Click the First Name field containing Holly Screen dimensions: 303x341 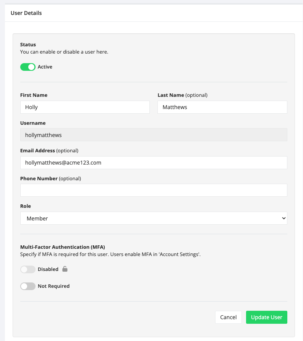click(85, 107)
